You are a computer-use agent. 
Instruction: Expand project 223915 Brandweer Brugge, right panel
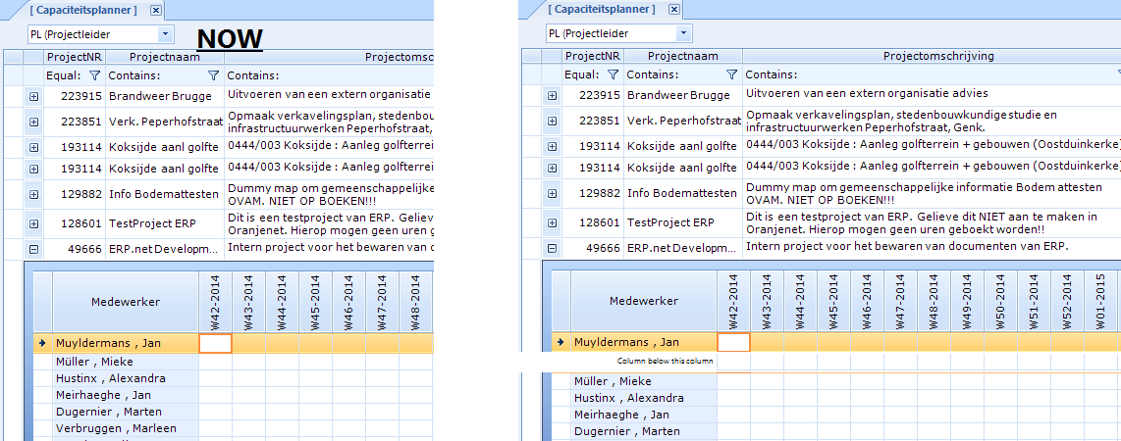[x=552, y=95]
